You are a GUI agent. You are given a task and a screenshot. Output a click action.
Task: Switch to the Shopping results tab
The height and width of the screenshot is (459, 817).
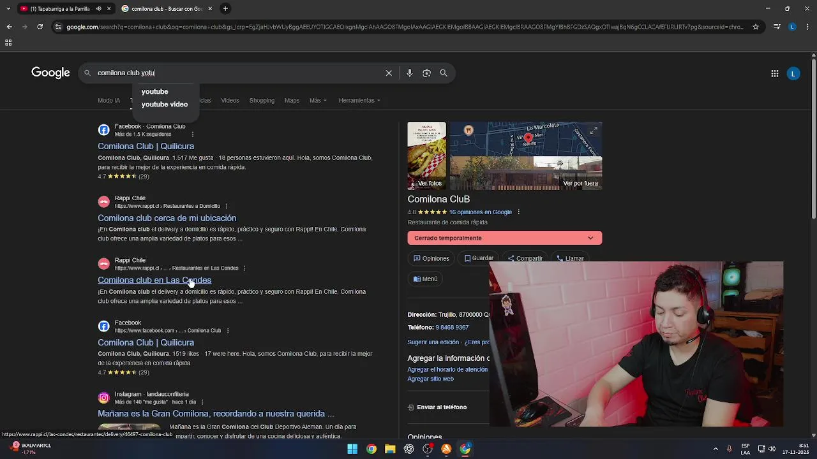[x=262, y=101]
